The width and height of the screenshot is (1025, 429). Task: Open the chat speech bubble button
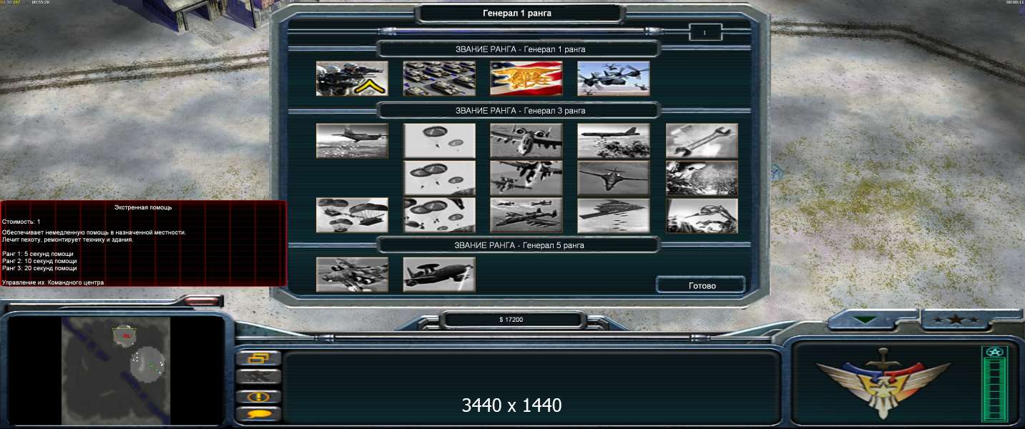(258, 413)
